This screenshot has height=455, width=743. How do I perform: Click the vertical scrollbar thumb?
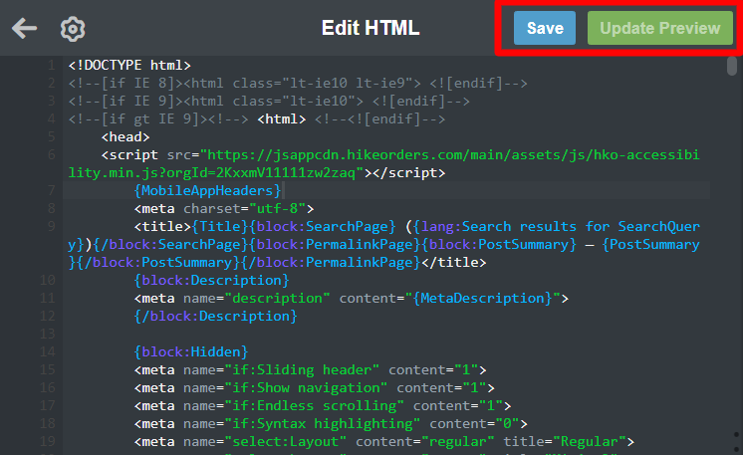click(732, 66)
